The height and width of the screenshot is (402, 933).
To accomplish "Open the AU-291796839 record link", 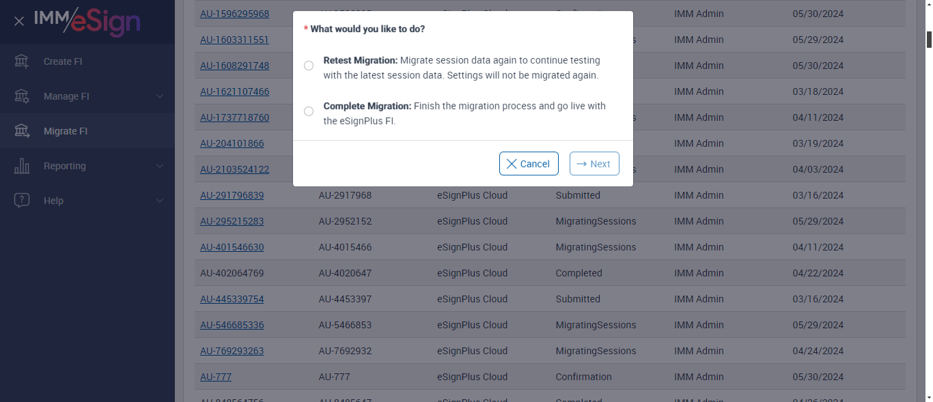I will coord(232,195).
